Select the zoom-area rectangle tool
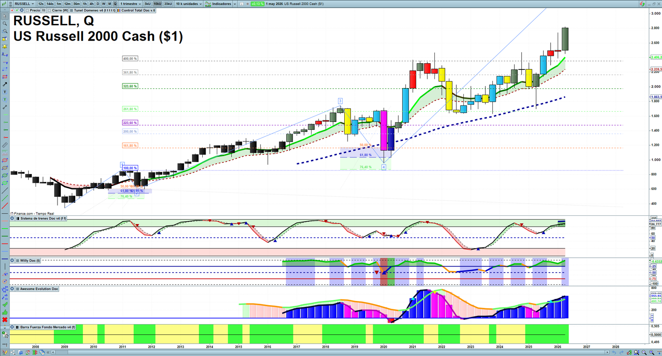This screenshot has height=356, width=662. tap(5, 31)
